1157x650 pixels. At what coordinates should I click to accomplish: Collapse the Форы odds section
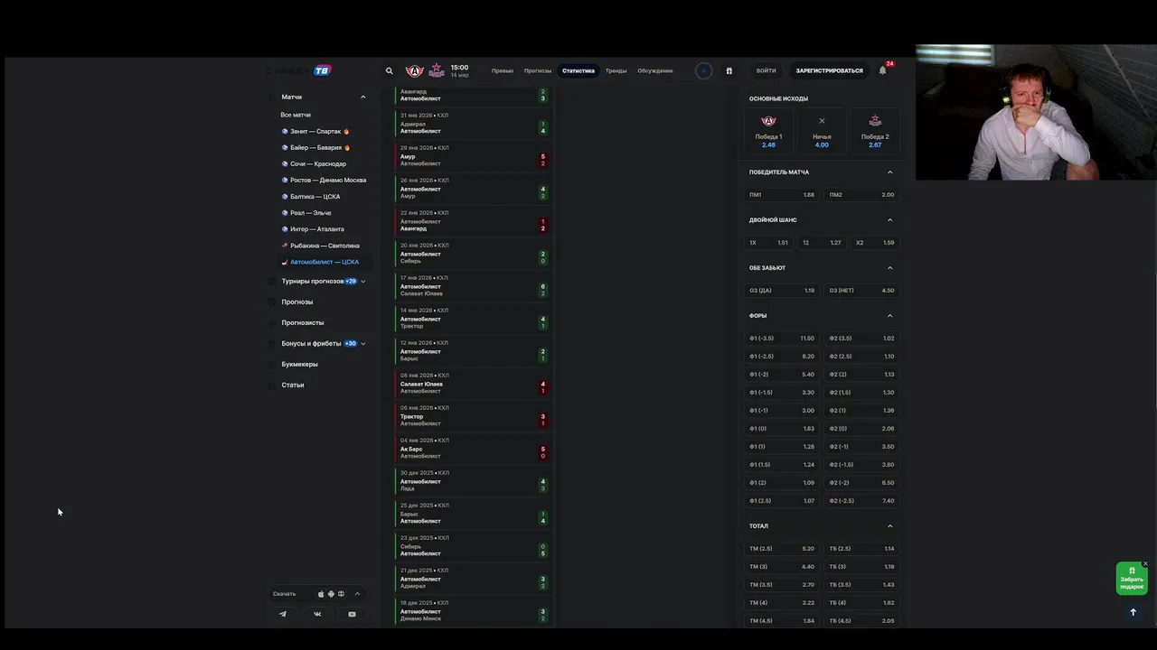click(889, 315)
